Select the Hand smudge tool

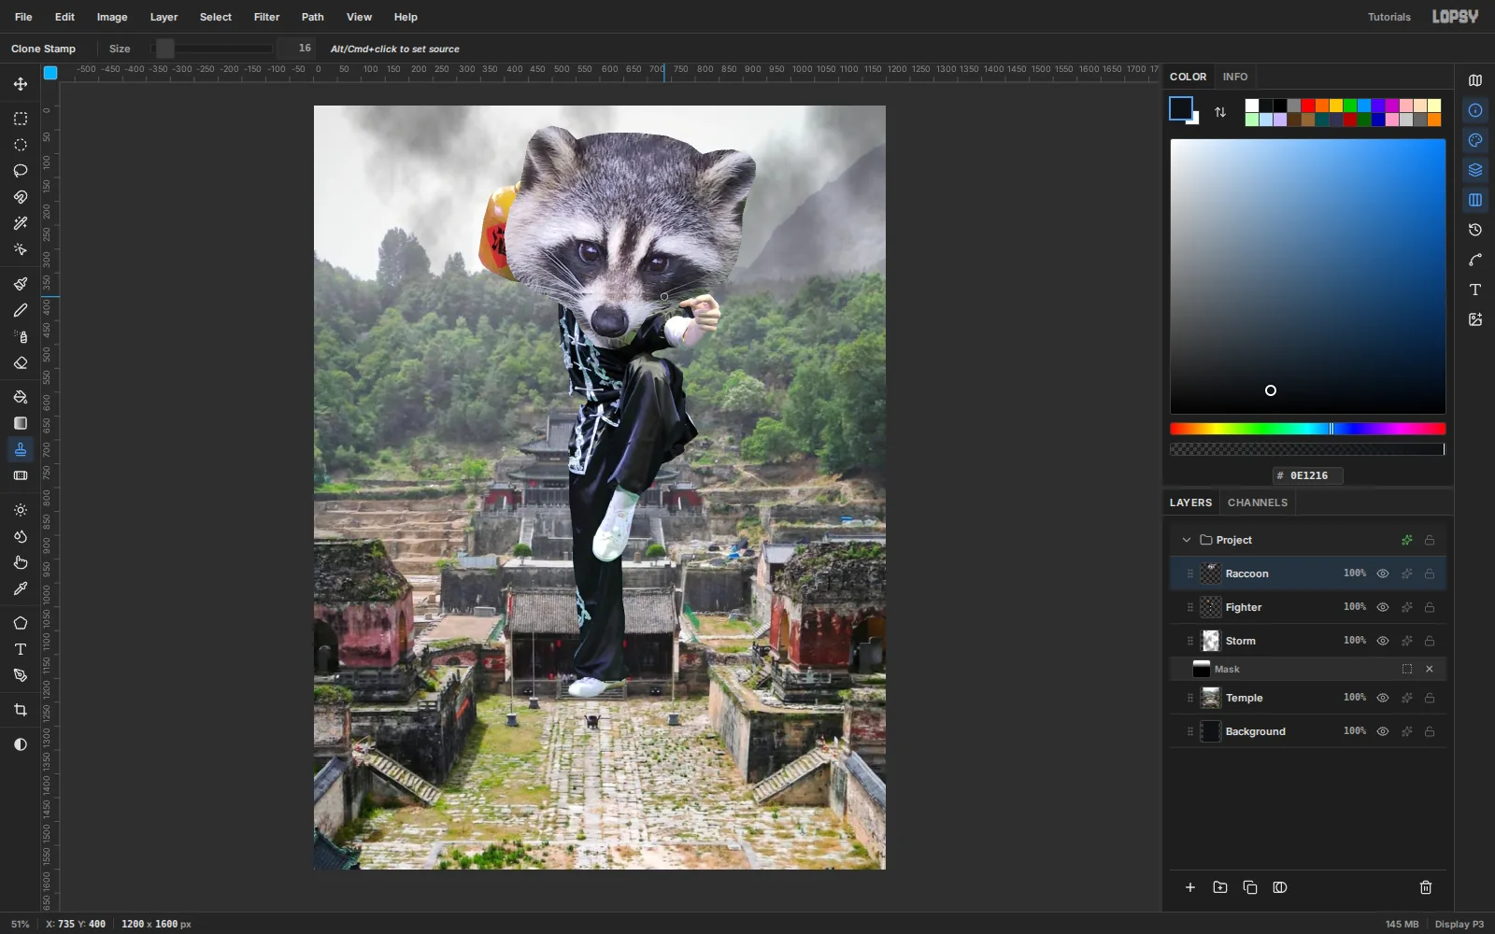(x=21, y=562)
